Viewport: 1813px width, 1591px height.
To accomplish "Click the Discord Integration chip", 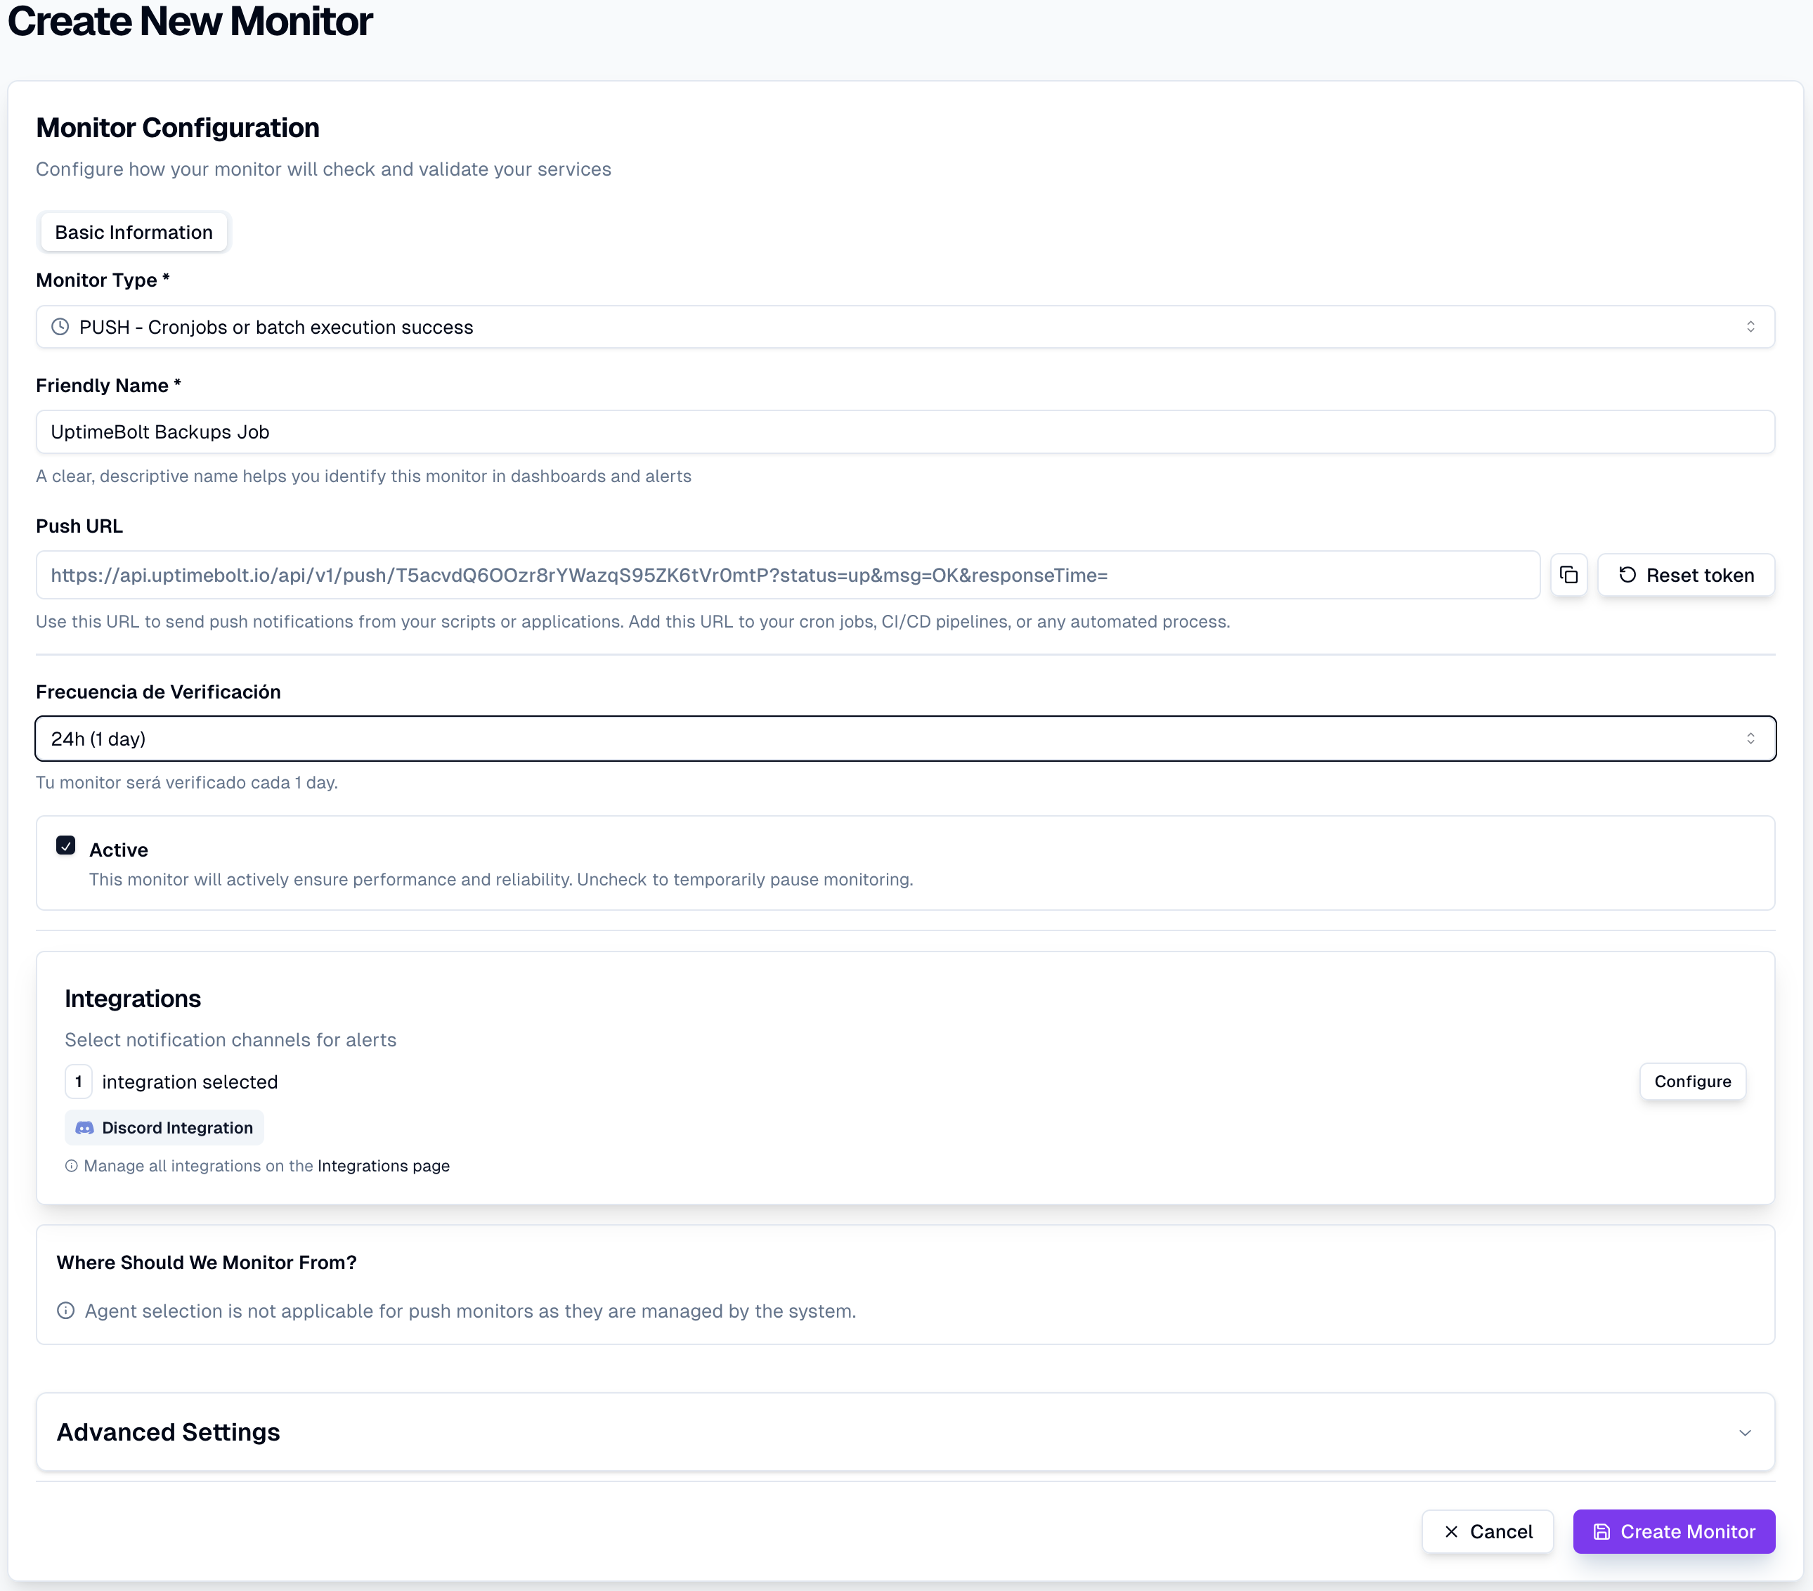I will coord(165,1127).
